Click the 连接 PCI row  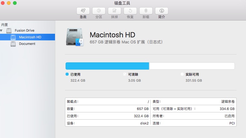pos(194,123)
